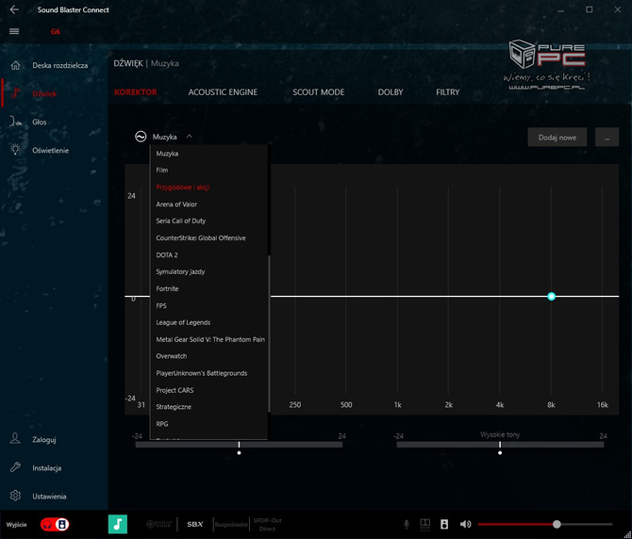
Task: Click the equalizer wave icon next to Muzyka
Action: [x=141, y=137]
